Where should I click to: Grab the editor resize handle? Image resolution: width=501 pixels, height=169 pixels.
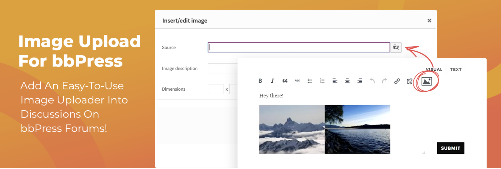point(424,152)
